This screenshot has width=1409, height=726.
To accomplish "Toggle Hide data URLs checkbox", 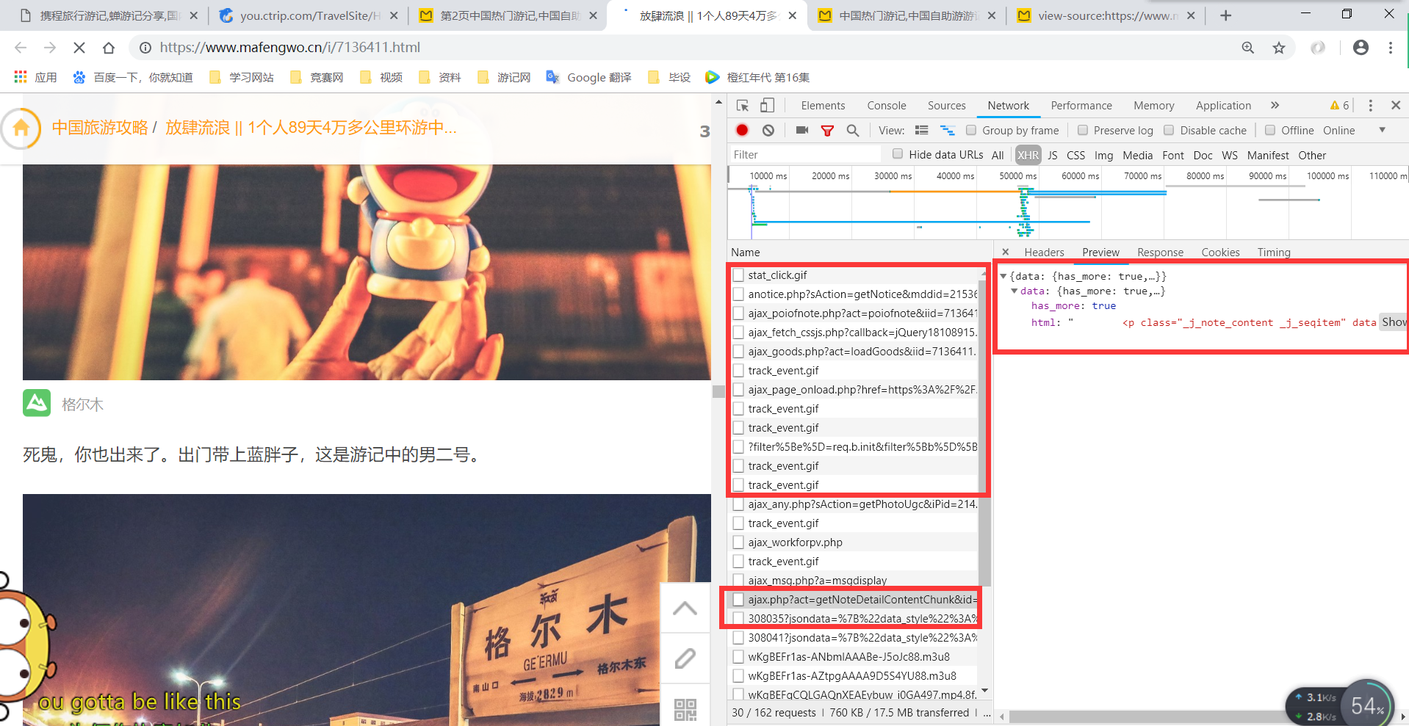I will pos(898,153).
